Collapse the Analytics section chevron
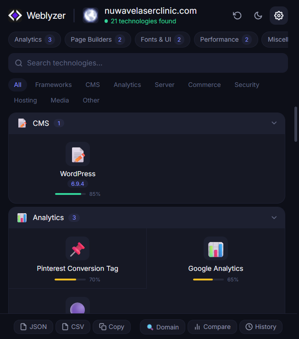The image size is (299, 339). coord(274,217)
